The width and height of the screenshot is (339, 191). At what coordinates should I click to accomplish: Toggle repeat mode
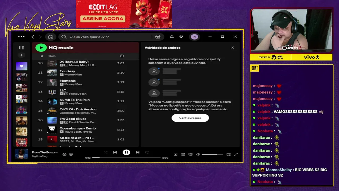[147, 152]
